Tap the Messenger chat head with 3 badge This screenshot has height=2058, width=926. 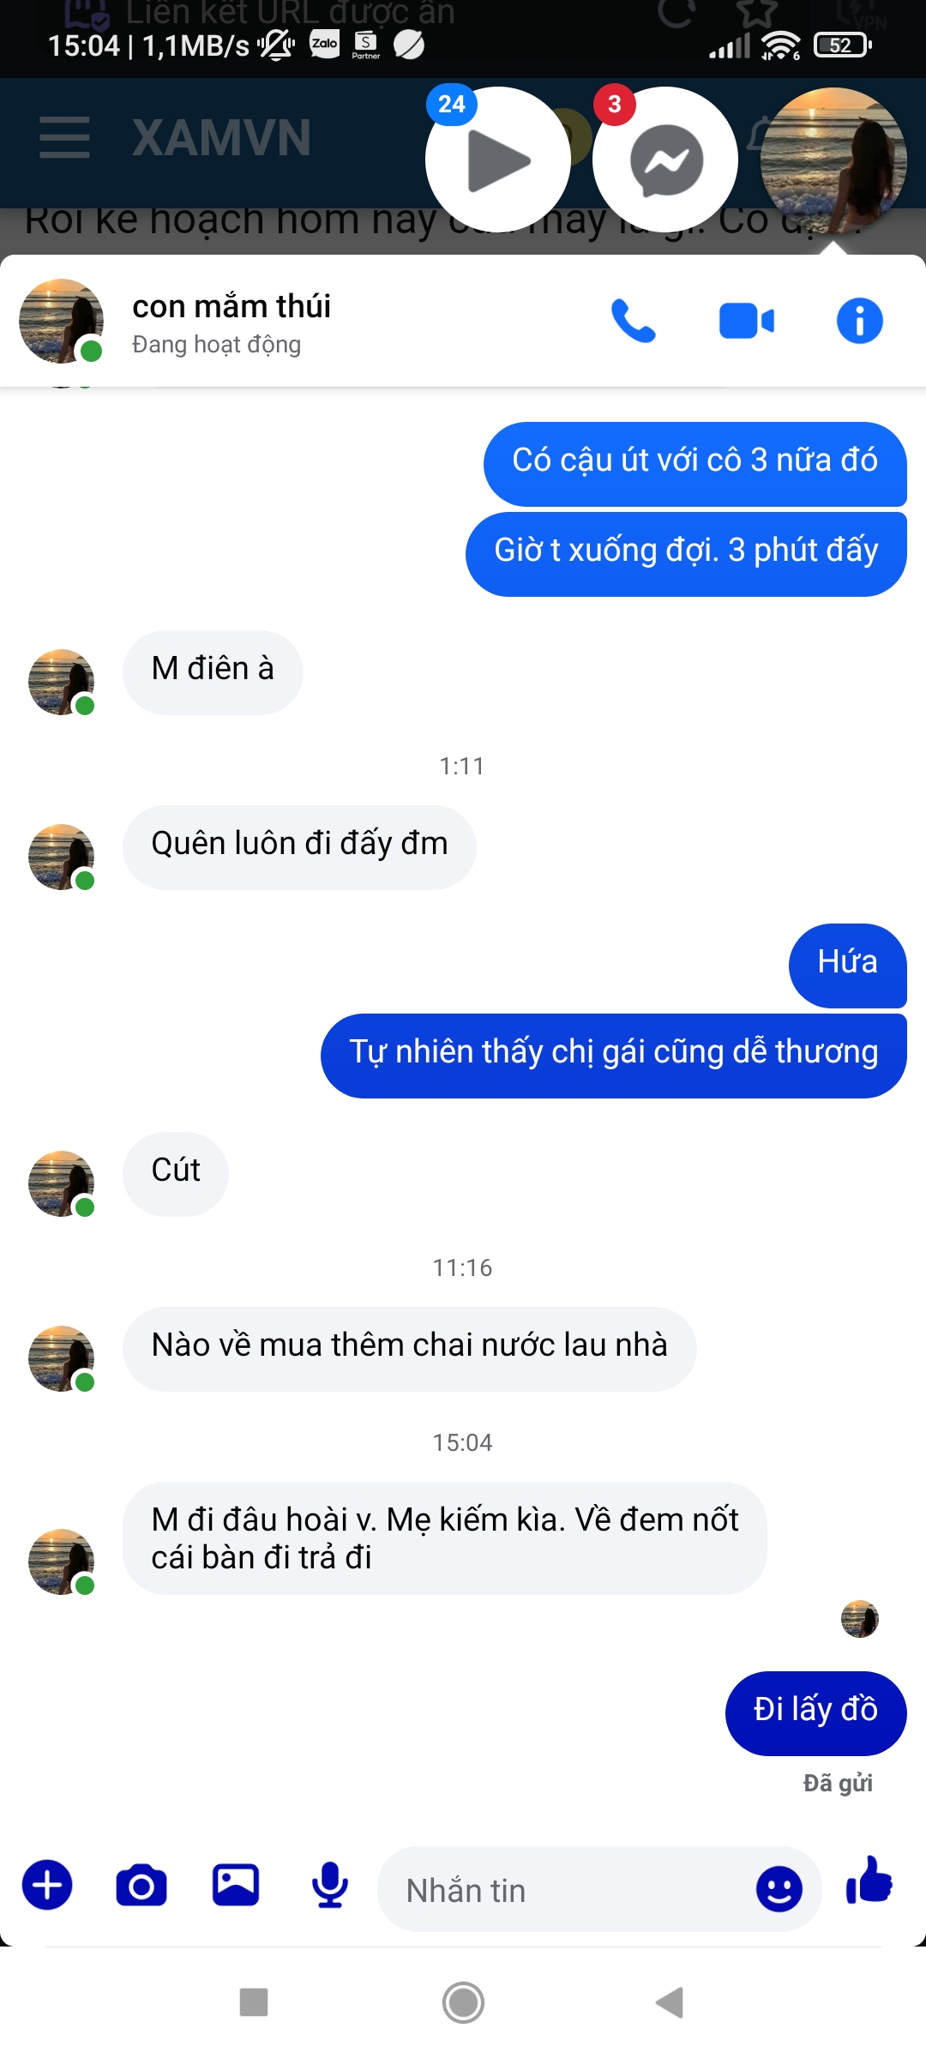click(x=666, y=160)
